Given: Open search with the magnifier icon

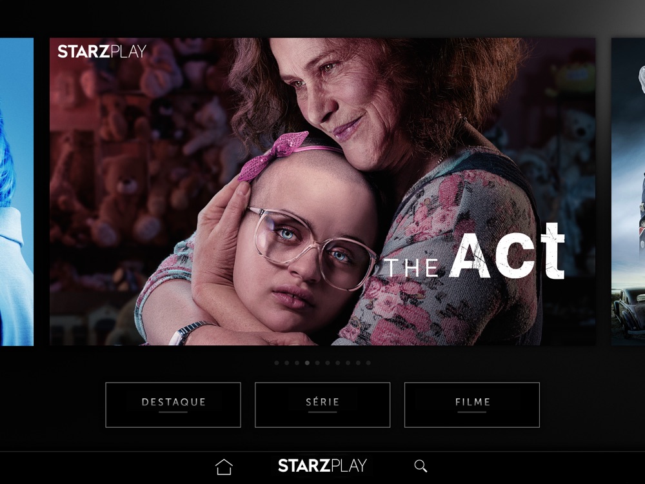Looking at the screenshot, I should [x=421, y=466].
